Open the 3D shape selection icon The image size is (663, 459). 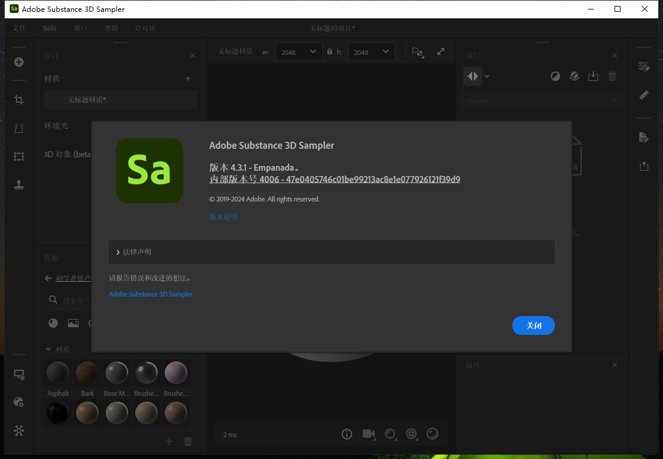point(390,434)
